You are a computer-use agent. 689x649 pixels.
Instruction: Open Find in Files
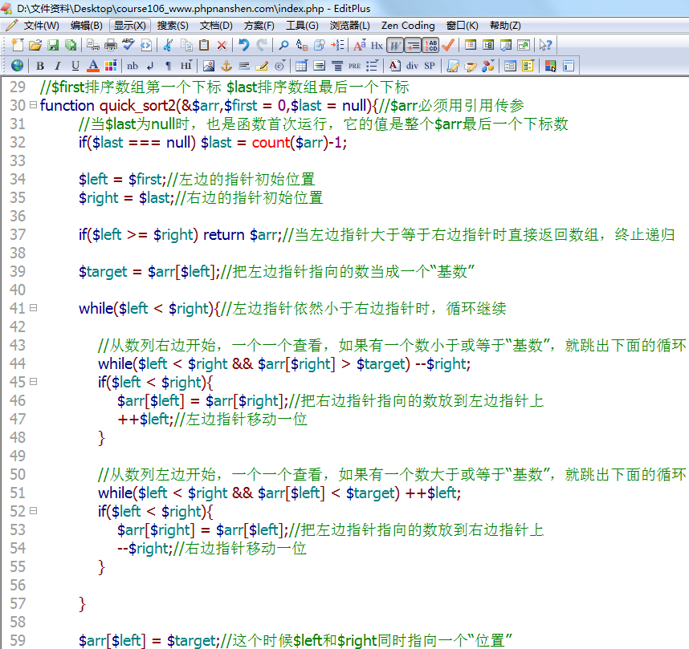pos(320,45)
